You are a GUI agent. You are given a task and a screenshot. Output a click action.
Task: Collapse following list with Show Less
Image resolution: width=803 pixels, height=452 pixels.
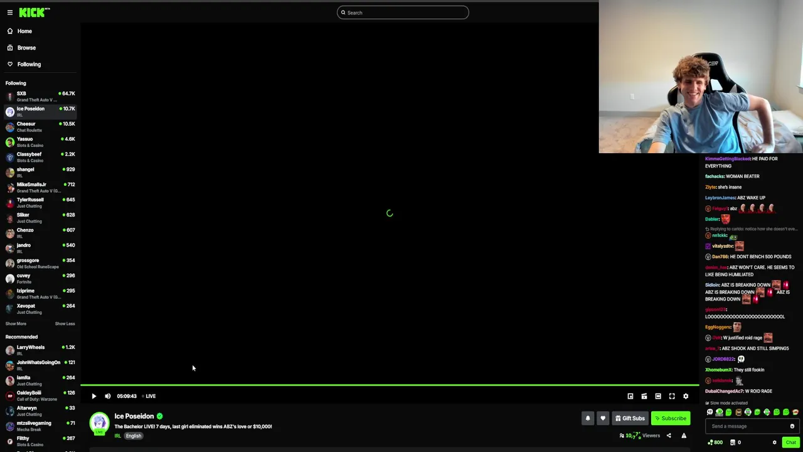(x=65, y=324)
